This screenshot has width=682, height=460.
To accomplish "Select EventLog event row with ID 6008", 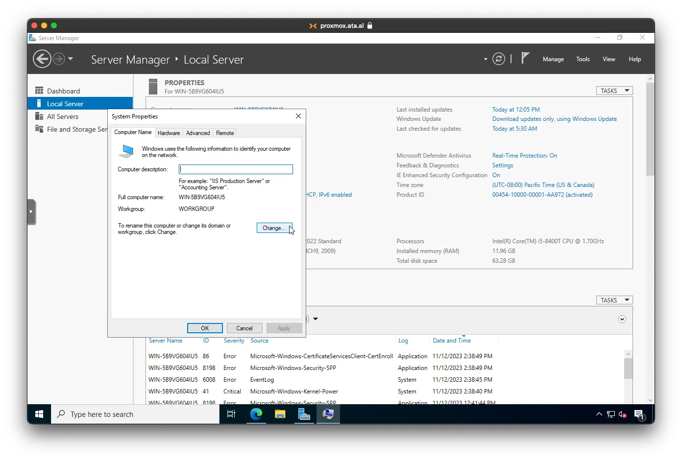I will click(385, 380).
